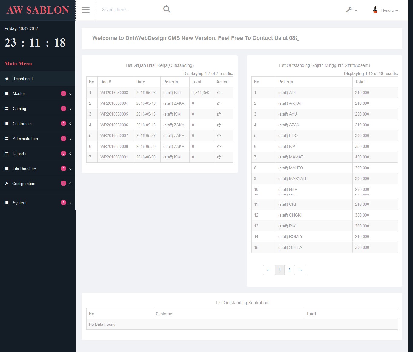Click the previous page arrow button

269,270
